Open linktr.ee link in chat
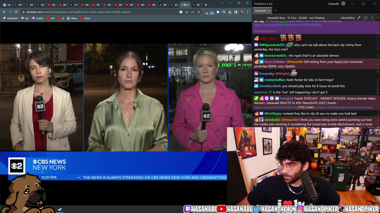The image size is (380, 213). click(x=361, y=107)
